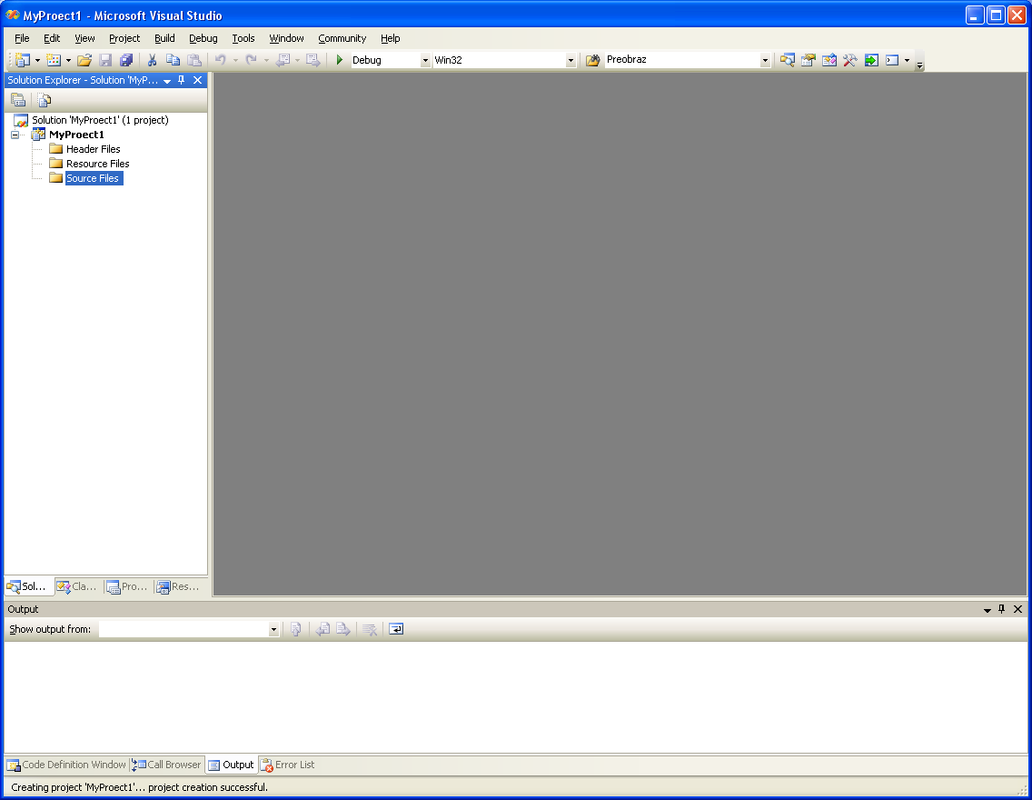Open Toolbox hammer-and-wrench icon

[x=850, y=60]
